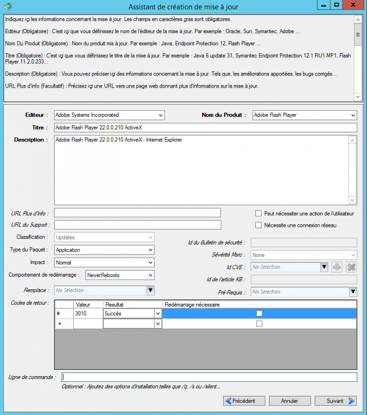
Task: Open the Resultat dropdown showing Succès
Action: click(x=158, y=313)
